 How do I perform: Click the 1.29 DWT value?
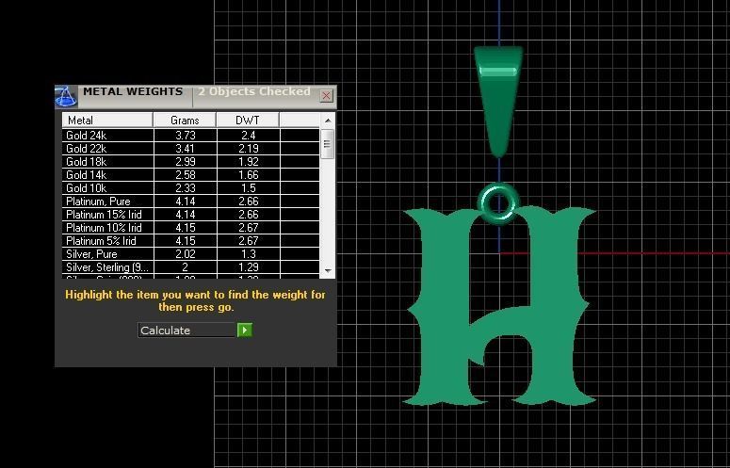click(248, 267)
